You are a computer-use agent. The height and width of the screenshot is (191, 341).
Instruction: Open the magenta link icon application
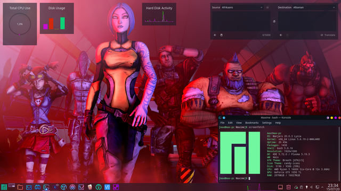point(116,187)
